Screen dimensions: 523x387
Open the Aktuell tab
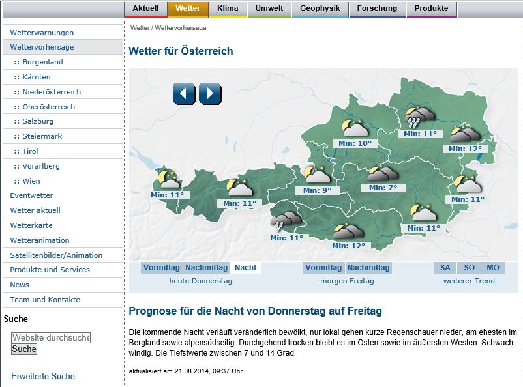pos(146,8)
